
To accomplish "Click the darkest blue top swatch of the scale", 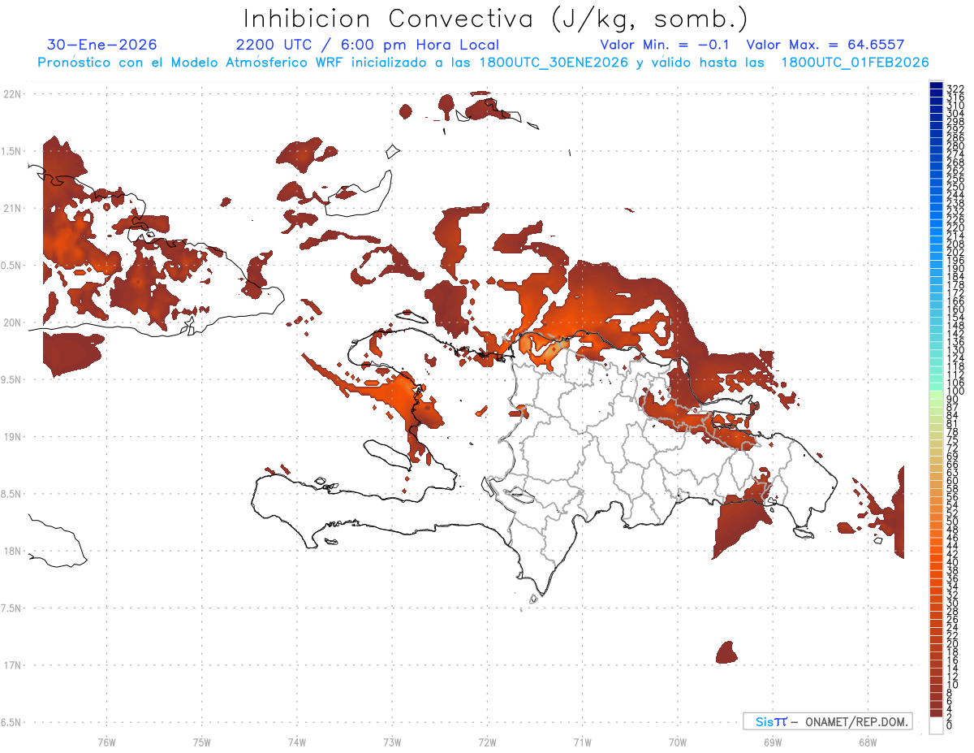I will 936,85.
